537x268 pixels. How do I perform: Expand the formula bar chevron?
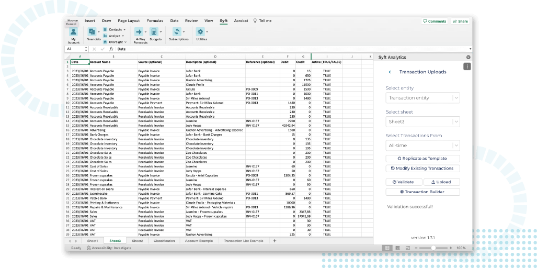(470, 49)
